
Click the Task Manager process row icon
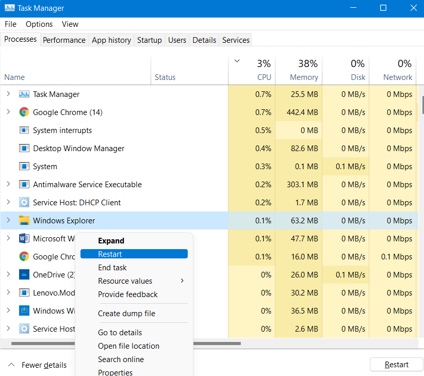point(24,94)
